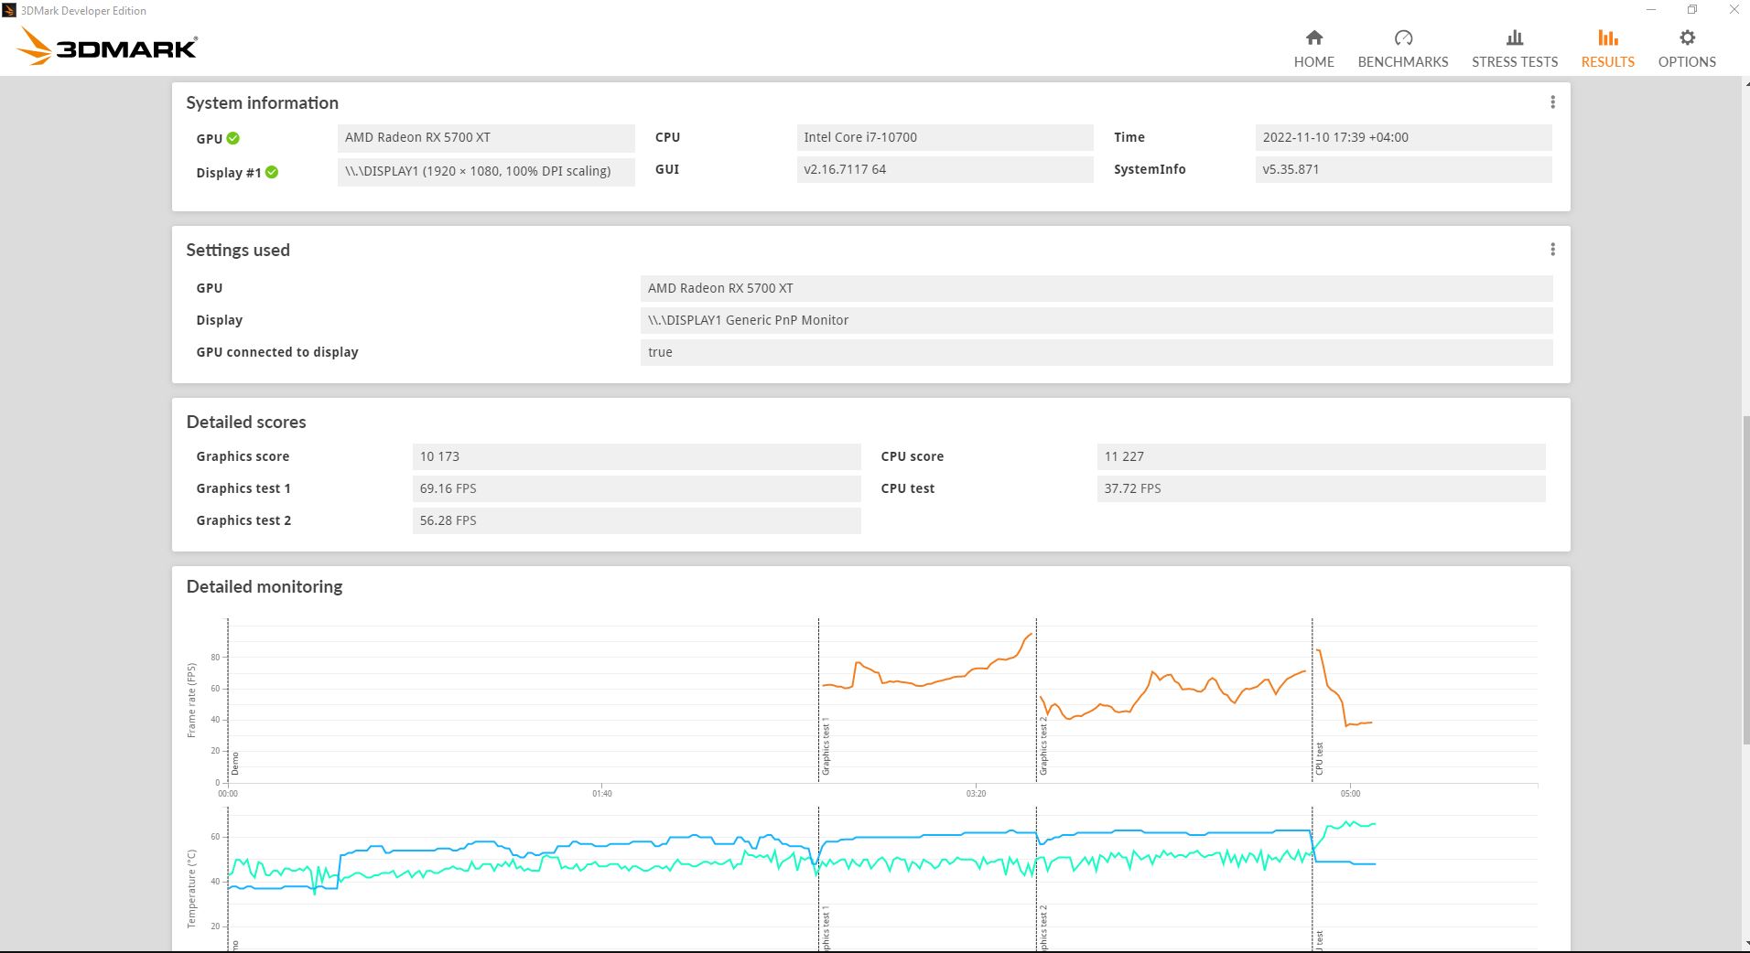Screen dimensions: 1750x953
Task: Click the Results chart icon
Action: pos(1607,37)
